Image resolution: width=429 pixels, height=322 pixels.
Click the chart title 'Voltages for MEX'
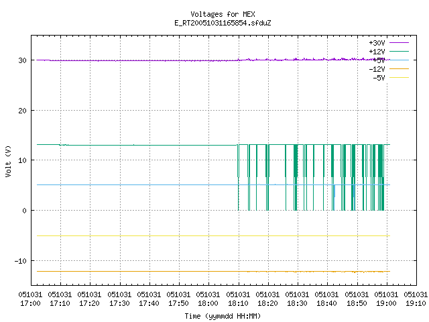223,14
